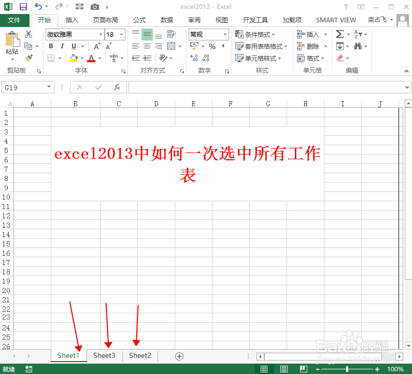412x374 pixels.
Task: Toggle italic formatting
Action: coord(62,46)
